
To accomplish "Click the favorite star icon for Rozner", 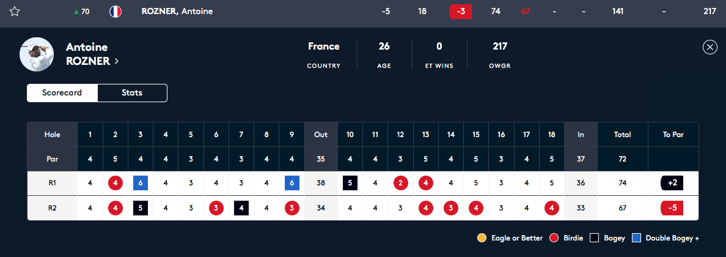I will tap(15, 12).
